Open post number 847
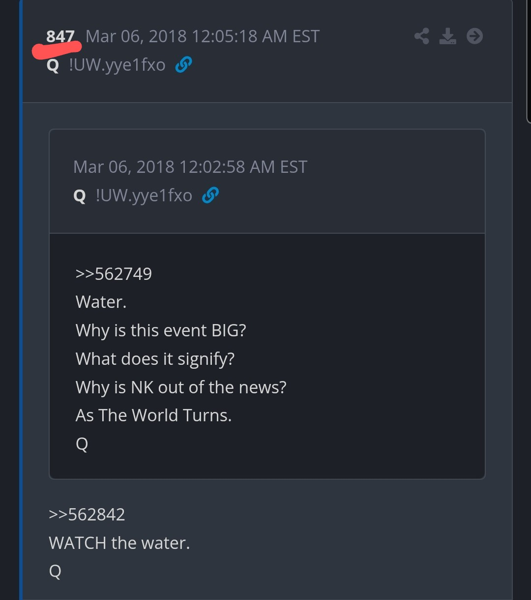 pos(60,36)
